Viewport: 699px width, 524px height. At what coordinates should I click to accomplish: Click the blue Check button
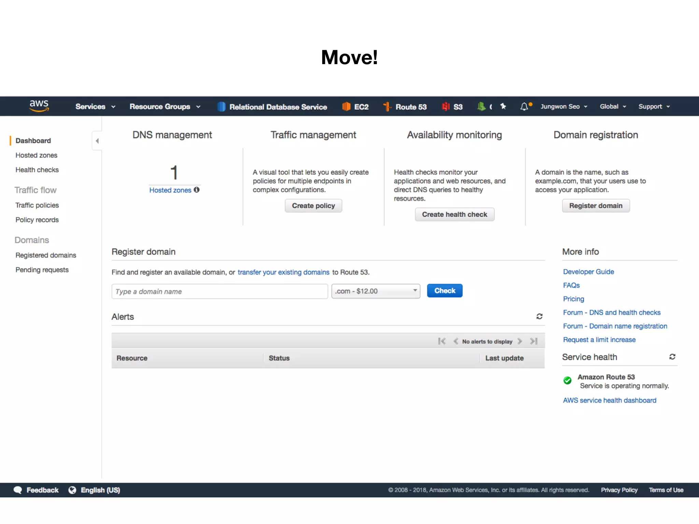(x=444, y=291)
